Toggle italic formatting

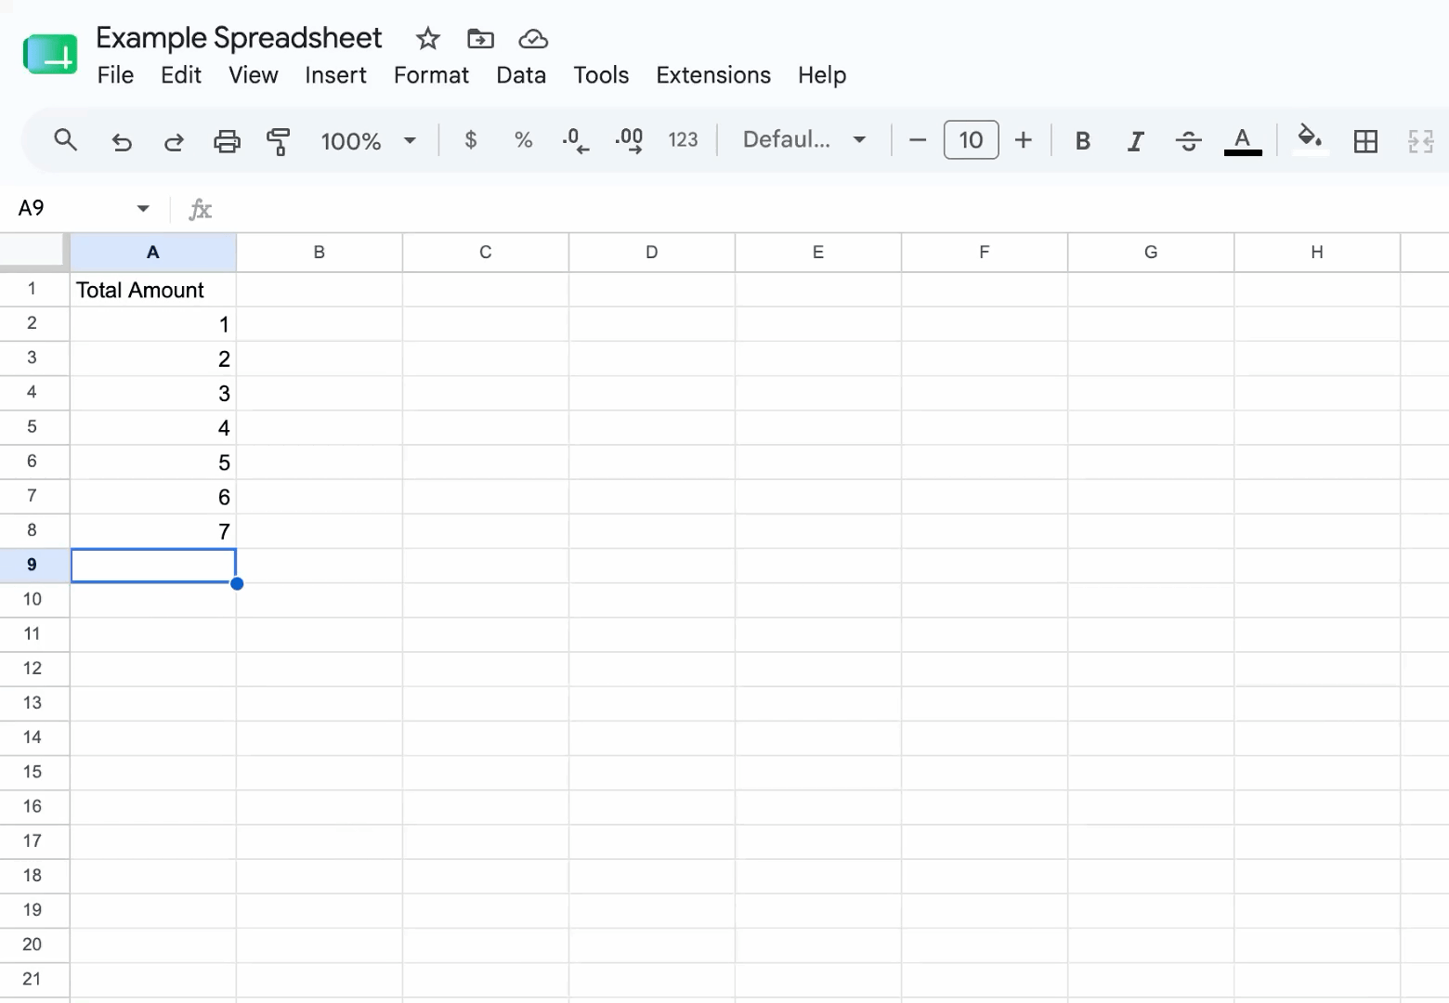pyautogui.click(x=1135, y=141)
